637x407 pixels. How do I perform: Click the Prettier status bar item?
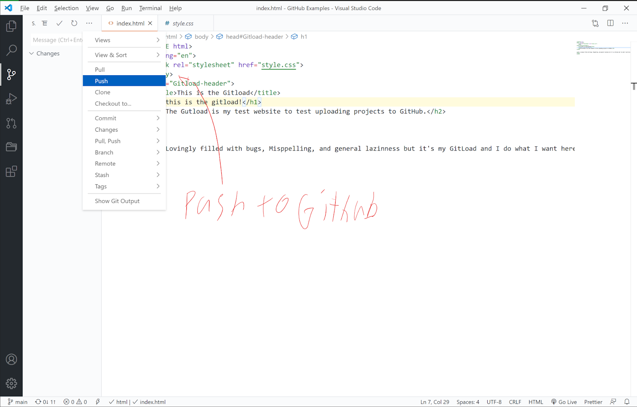pyautogui.click(x=593, y=402)
